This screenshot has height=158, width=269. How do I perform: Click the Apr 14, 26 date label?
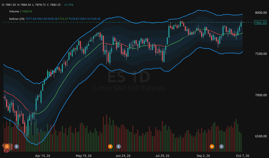click(42, 156)
